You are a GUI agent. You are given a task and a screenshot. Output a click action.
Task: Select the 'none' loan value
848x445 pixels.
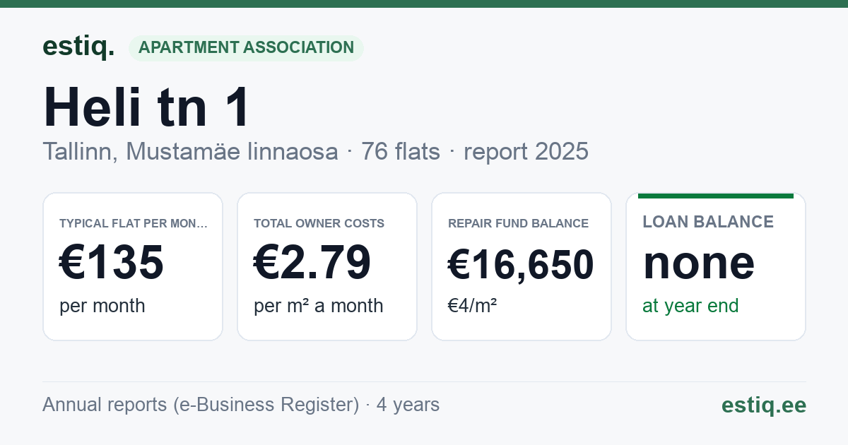point(699,263)
